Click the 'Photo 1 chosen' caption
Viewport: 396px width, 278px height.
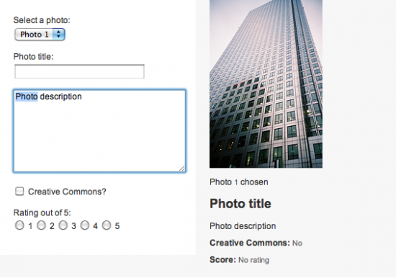pyautogui.click(x=238, y=182)
